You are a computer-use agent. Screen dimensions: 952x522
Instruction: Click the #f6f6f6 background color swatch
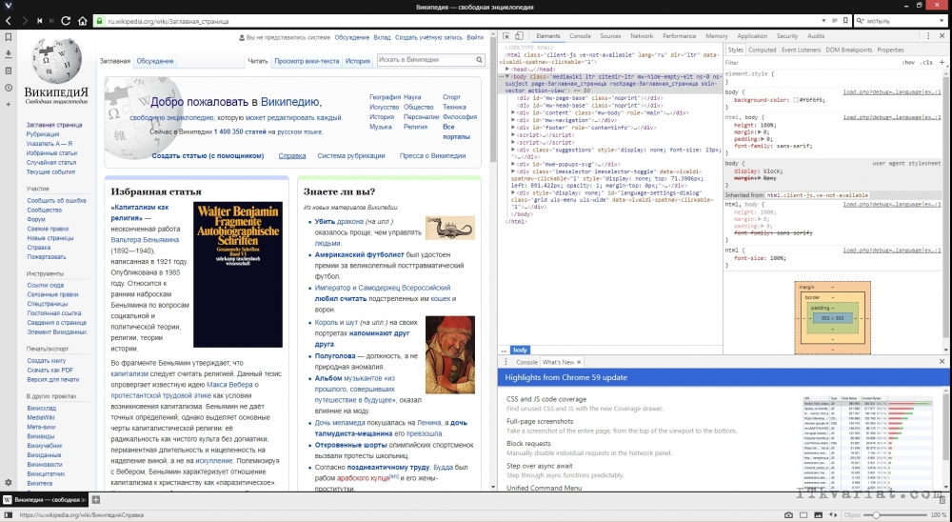[796, 100]
